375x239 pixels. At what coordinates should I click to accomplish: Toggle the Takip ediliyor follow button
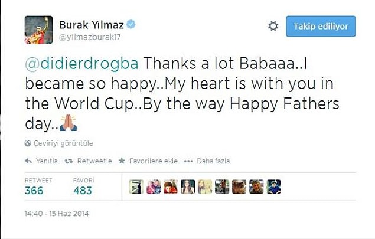[321, 27]
